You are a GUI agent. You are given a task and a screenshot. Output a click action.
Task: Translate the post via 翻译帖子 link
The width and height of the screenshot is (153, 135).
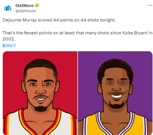pos(9,46)
